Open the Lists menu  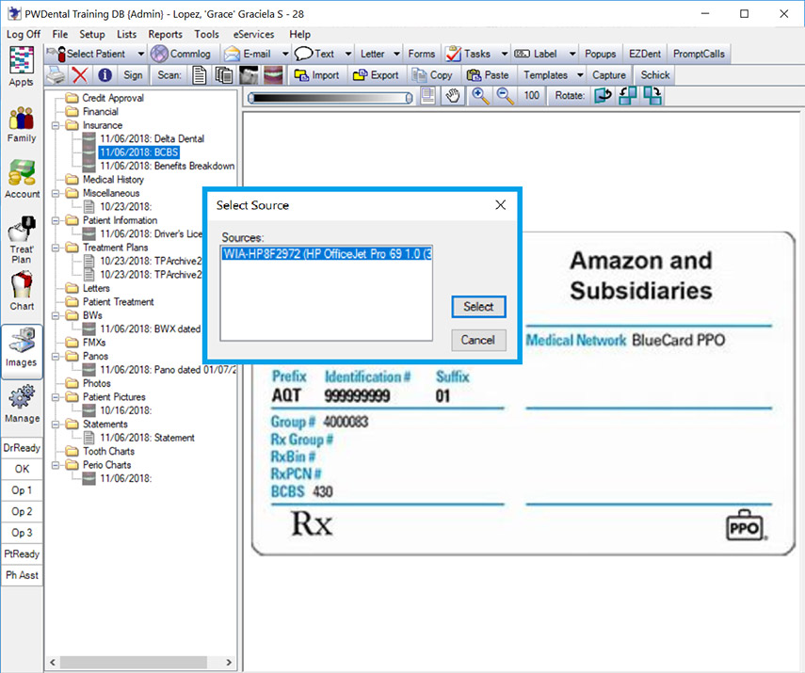click(x=126, y=35)
